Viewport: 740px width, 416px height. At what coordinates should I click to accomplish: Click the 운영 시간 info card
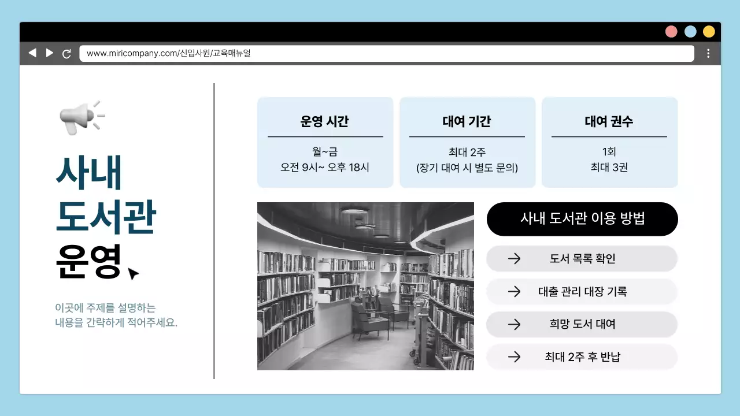coord(325,142)
